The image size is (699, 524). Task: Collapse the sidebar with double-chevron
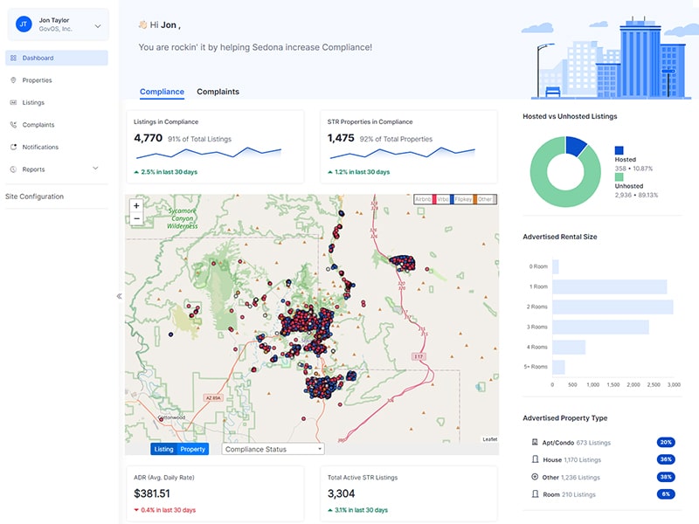click(x=119, y=296)
